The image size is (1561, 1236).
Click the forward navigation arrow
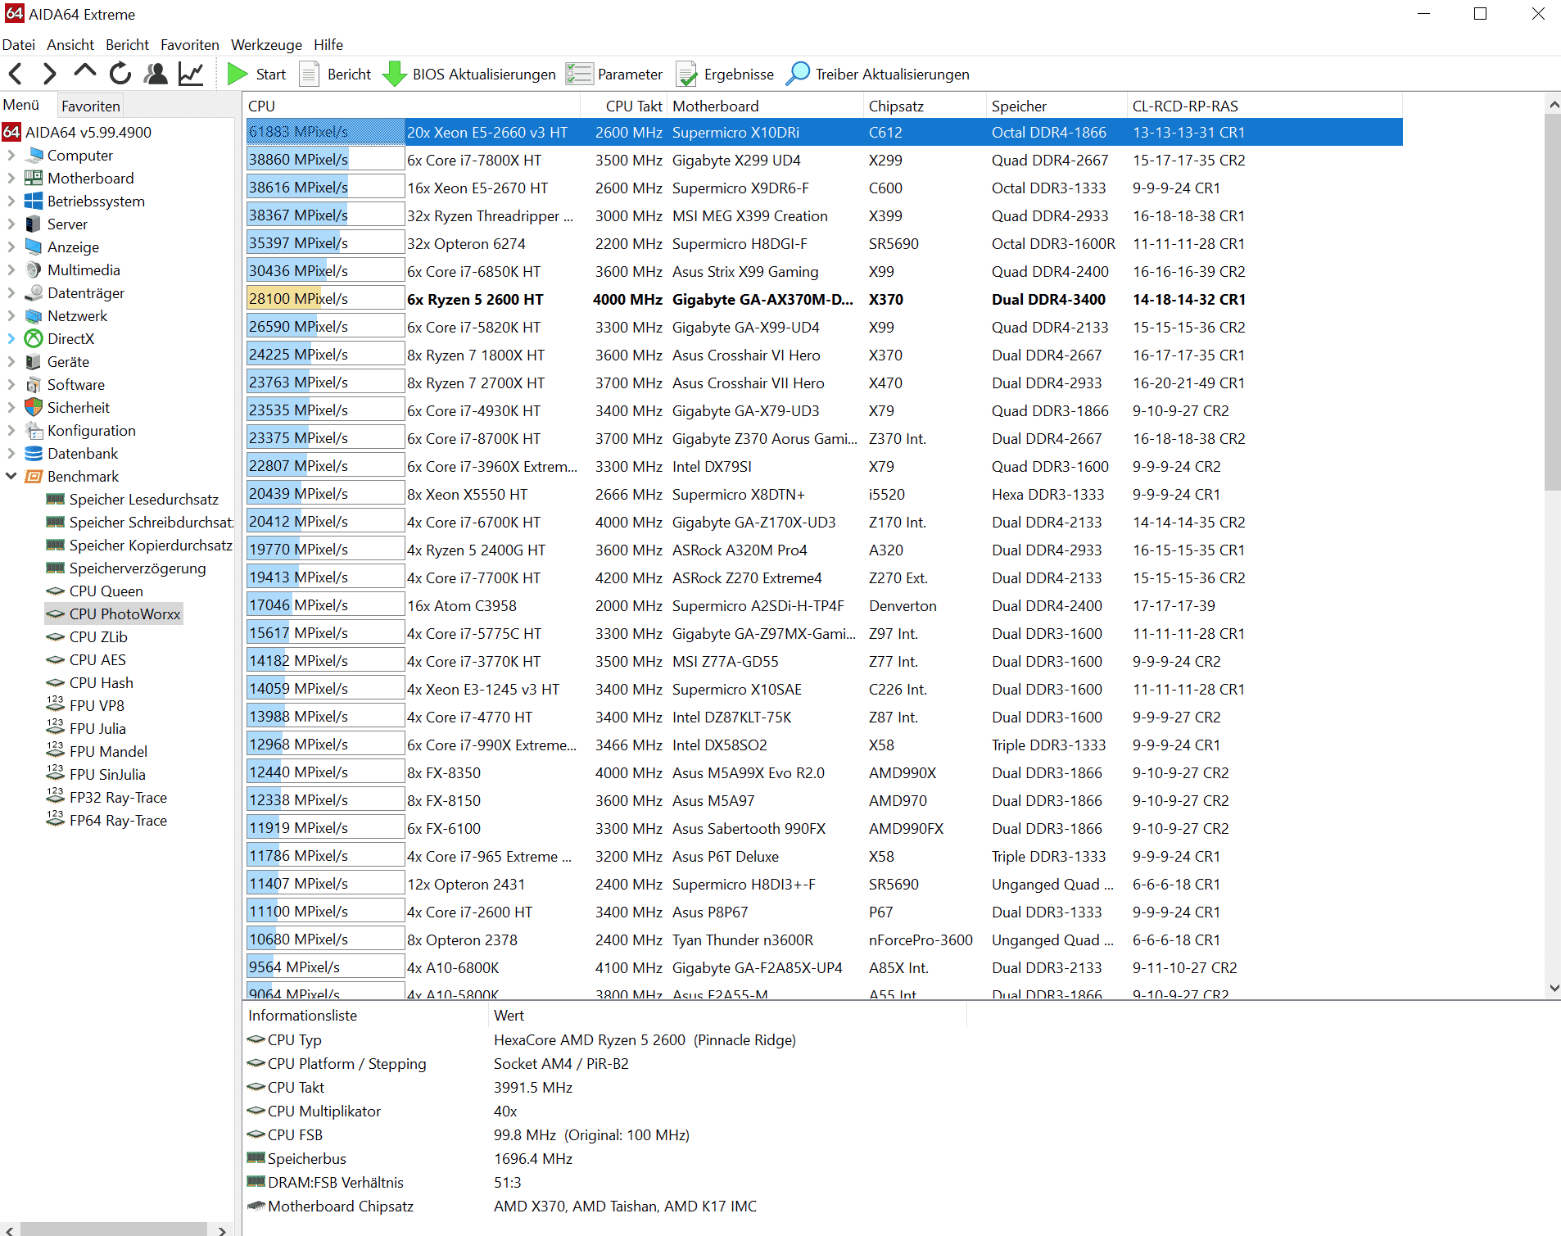[49, 74]
